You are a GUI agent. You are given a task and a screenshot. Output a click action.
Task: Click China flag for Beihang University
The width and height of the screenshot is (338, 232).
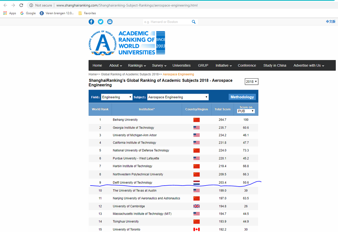[x=196, y=120]
